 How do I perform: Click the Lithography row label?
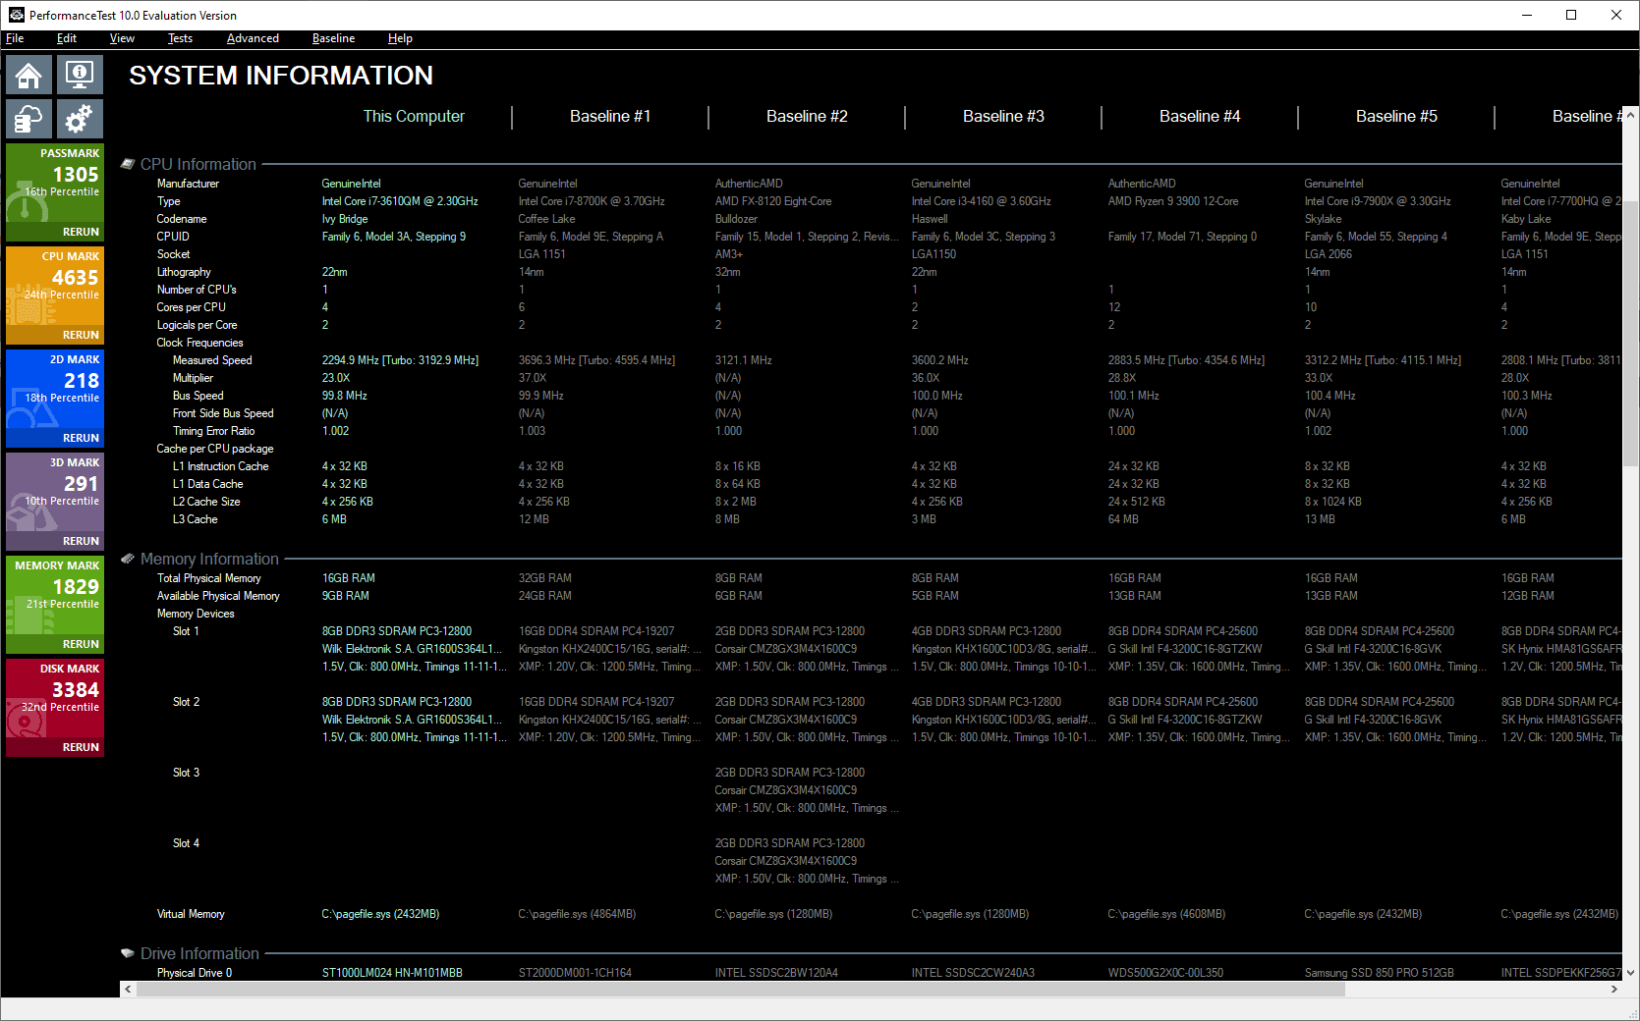click(184, 272)
